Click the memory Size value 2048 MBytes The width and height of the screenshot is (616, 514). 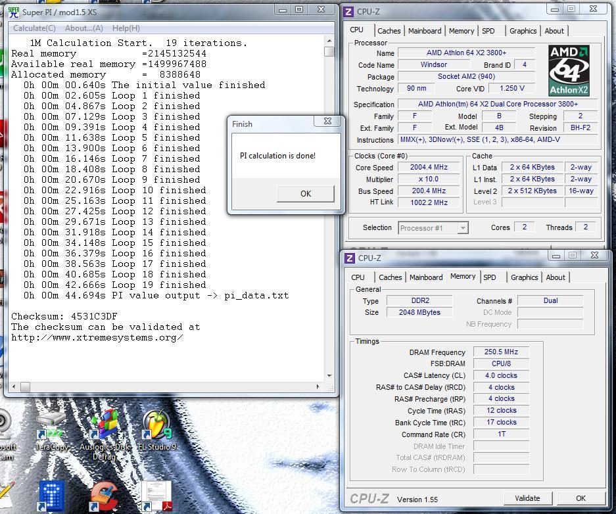click(x=419, y=313)
